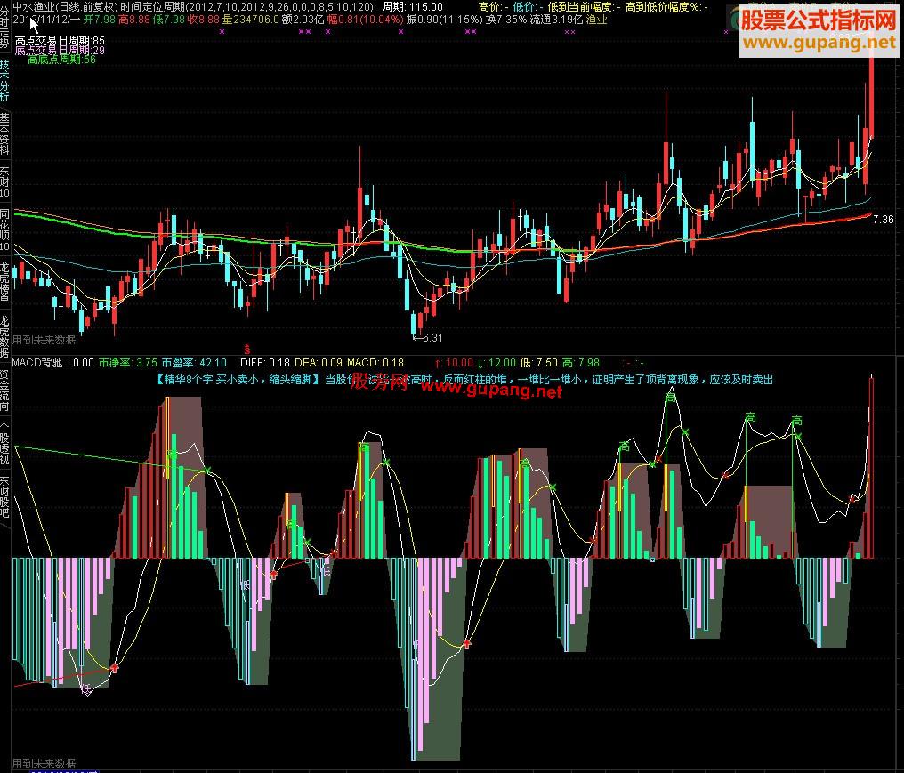Click the 幅0.81(10.04%) change value
Viewport: 904px width, 773px height.
[365, 20]
